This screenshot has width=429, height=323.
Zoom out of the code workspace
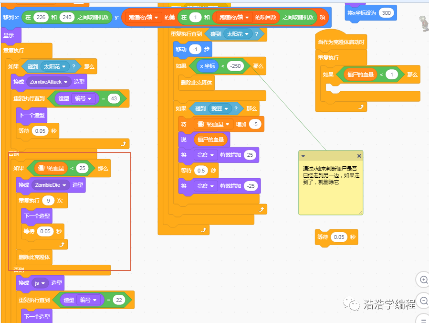pos(424,301)
